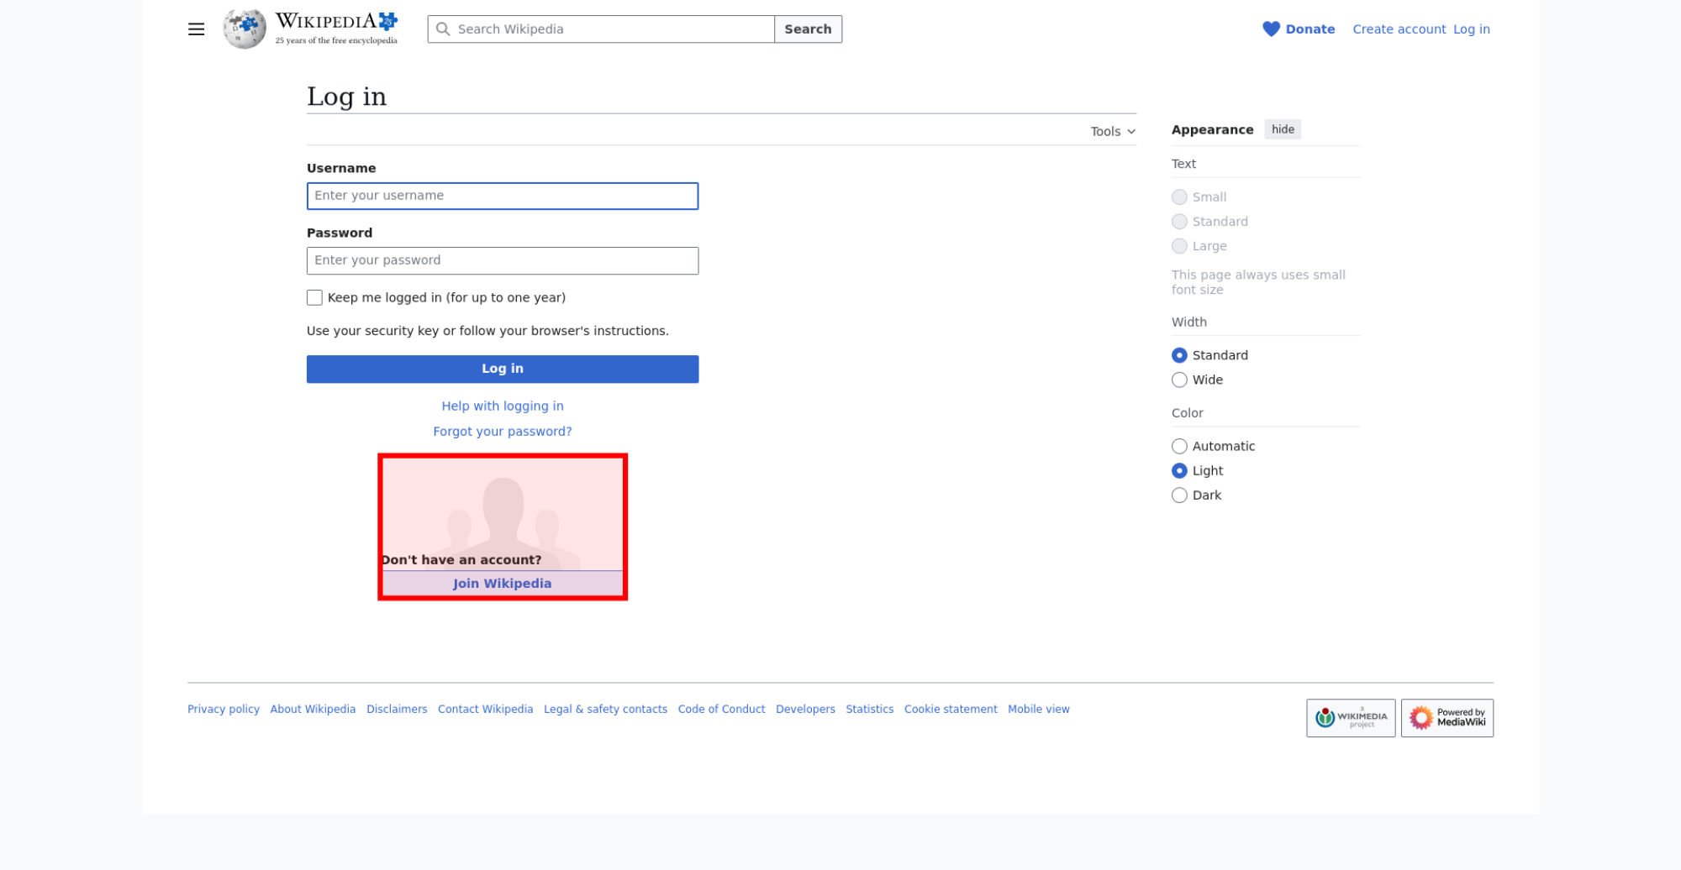
Task: Open the Powered by MediaWiki badge
Action: point(1447,718)
